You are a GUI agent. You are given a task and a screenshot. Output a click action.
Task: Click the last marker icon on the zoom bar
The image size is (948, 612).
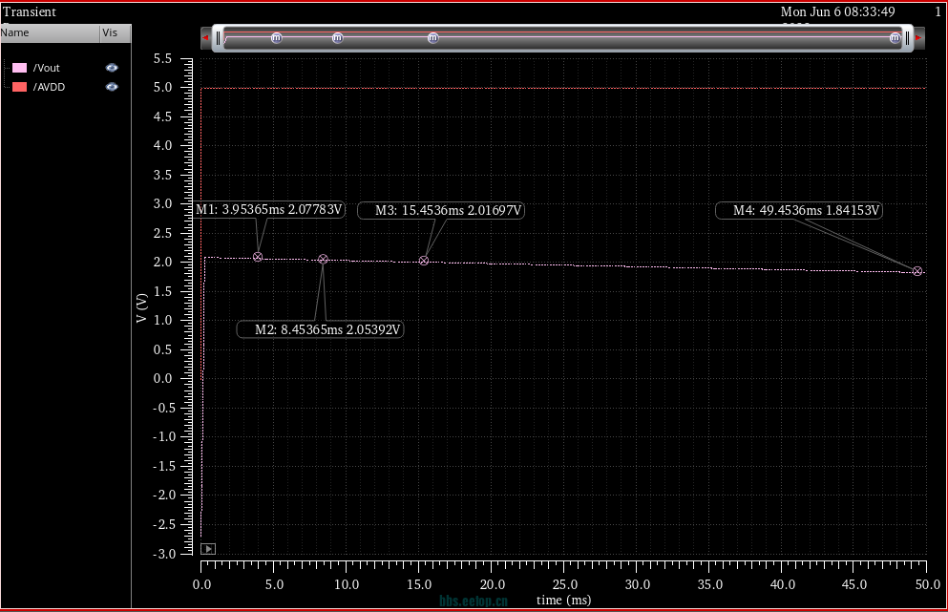895,38
